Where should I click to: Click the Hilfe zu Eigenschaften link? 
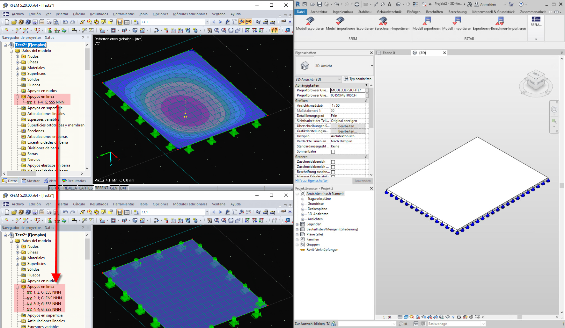(312, 181)
